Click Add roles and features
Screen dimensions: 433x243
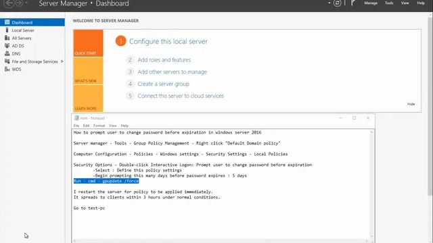coord(164,60)
